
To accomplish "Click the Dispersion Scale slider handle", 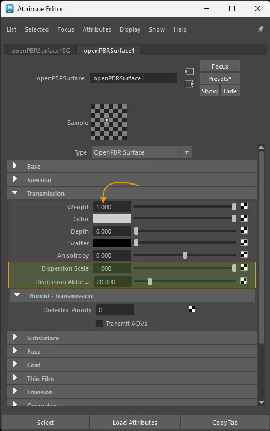I will 234,268.
